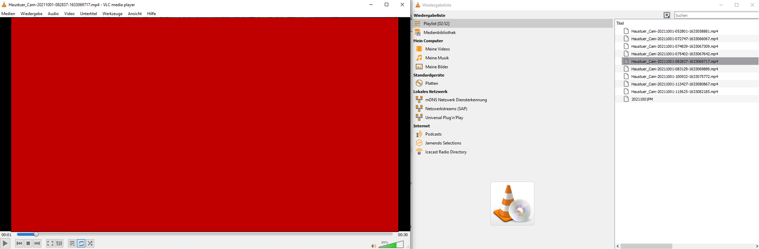Open the Wiedergabe menu
The width and height of the screenshot is (759, 249).
[x=31, y=14]
